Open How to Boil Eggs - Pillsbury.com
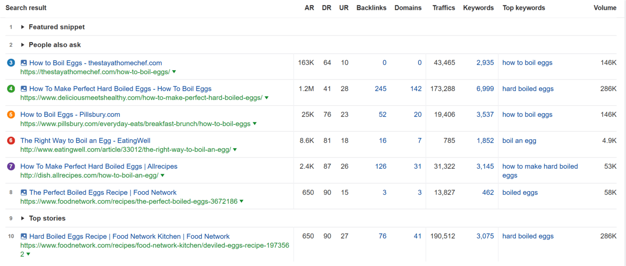626x266 pixels. click(70, 114)
